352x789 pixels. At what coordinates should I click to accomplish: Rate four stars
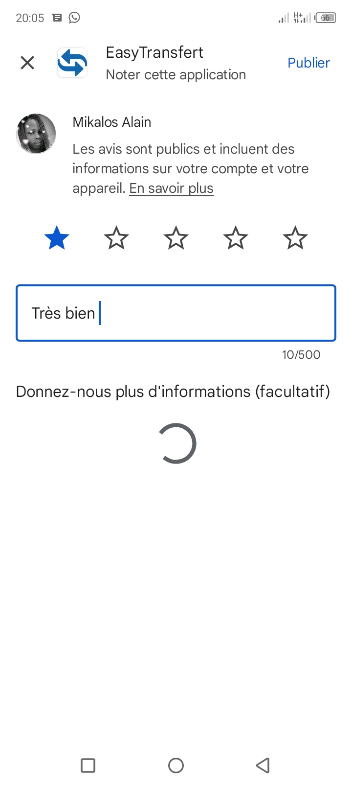click(x=236, y=238)
